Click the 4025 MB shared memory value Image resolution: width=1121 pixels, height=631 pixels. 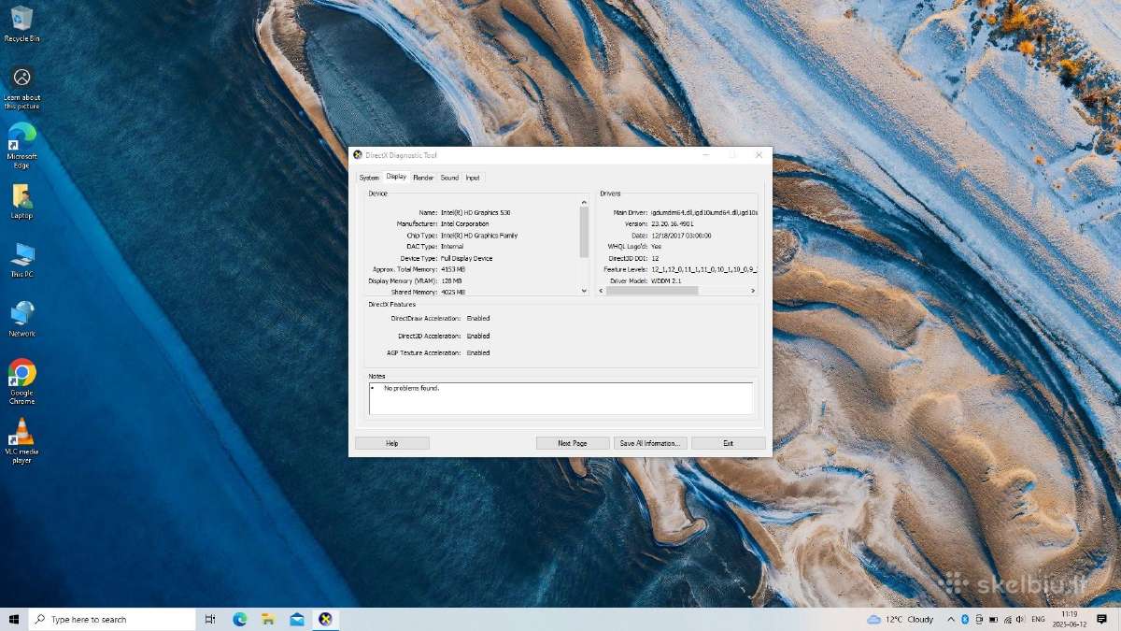pos(453,292)
